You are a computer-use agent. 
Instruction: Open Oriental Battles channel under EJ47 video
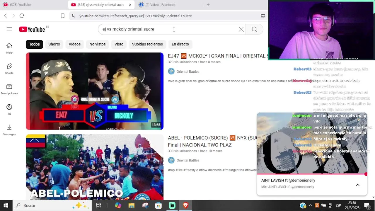click(188, 72)
